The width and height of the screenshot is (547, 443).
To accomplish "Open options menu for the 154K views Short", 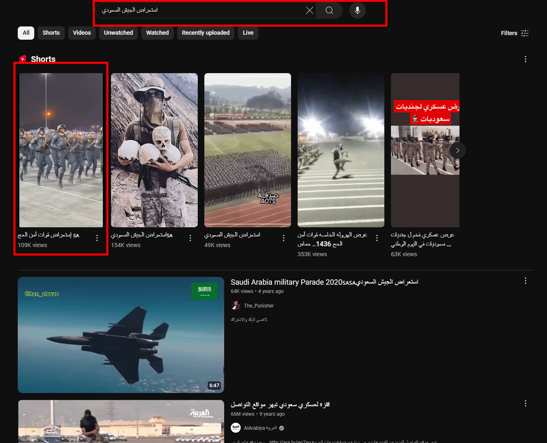I will [x=190, y=238].
